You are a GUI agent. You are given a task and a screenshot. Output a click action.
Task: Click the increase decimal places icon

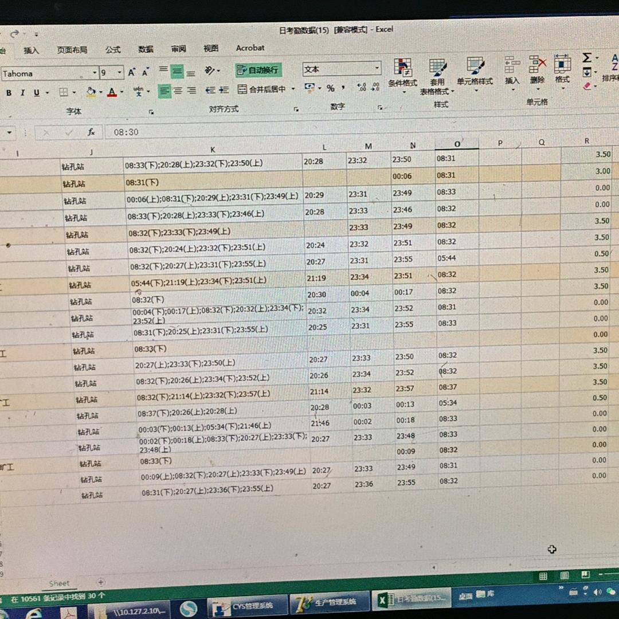click(361, 88)
